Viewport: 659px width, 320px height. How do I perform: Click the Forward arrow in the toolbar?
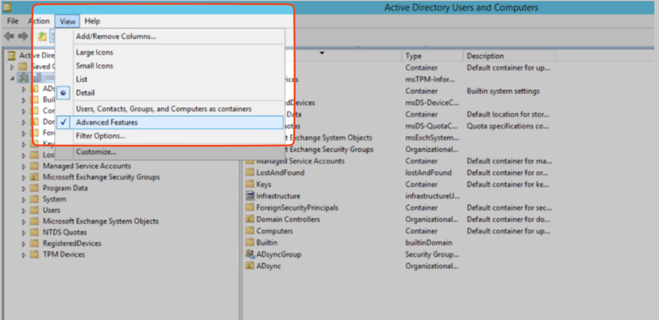23,36
